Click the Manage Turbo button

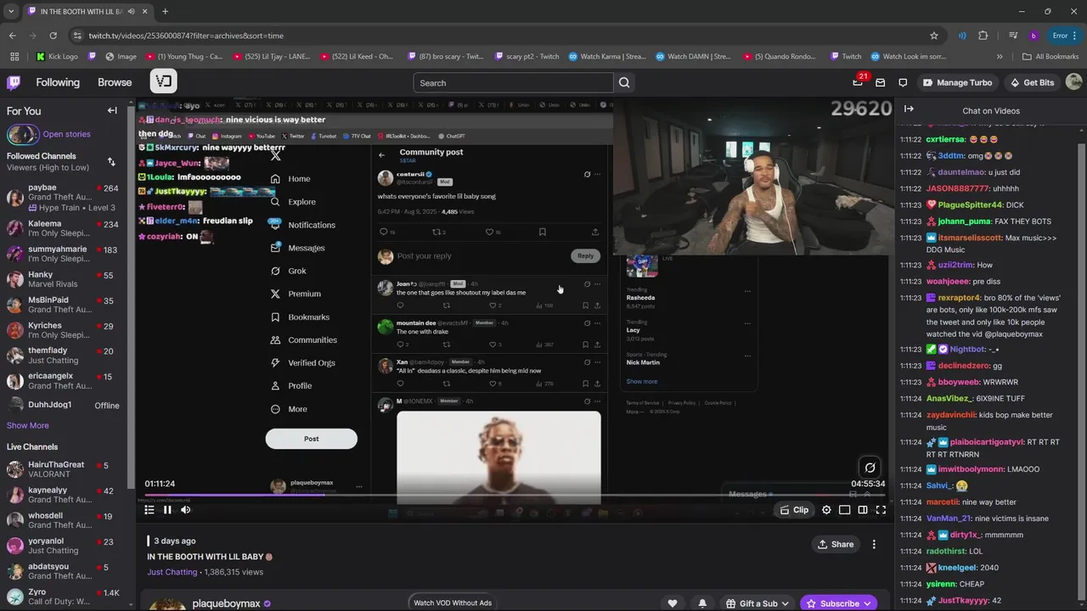pos(957,82)
